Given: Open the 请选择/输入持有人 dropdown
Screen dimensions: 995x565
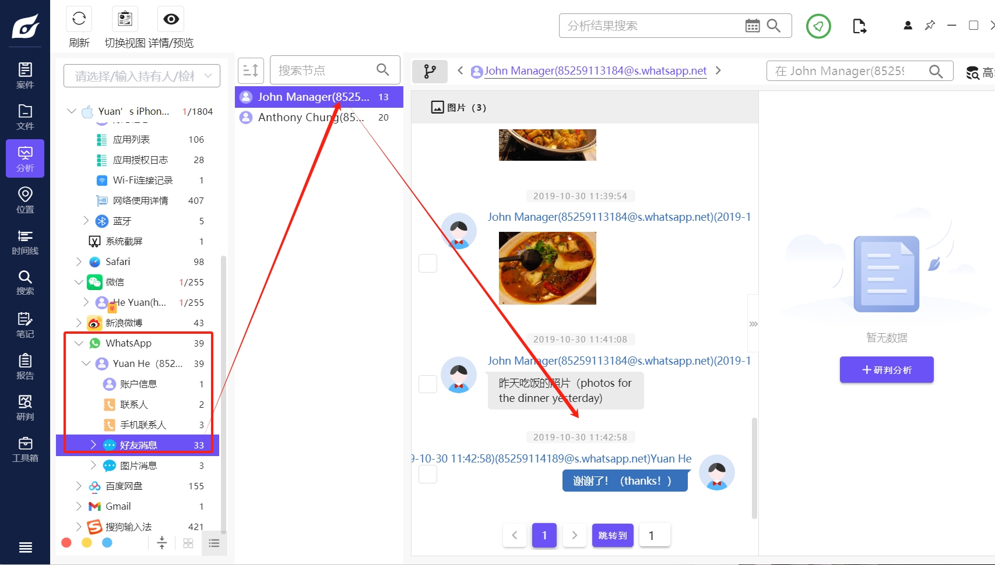Looking at the screenshot, I should (142, 76).
